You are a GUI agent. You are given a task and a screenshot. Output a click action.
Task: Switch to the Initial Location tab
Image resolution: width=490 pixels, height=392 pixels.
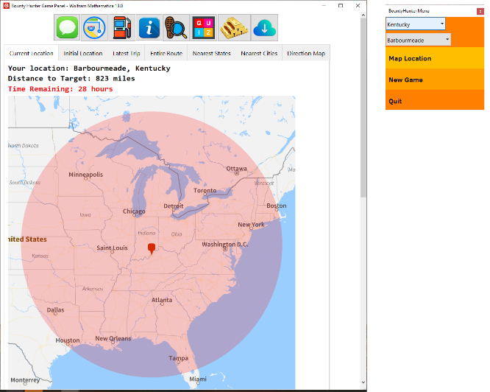82,53
